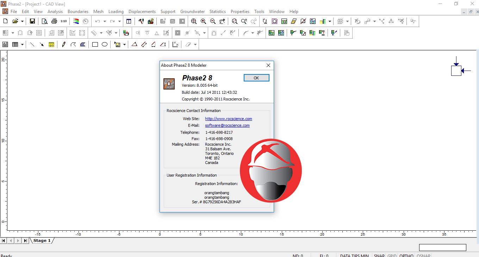Toggle DATA TIPS MIN in status bar
479x257 pixels.
[x=354, y=256]
